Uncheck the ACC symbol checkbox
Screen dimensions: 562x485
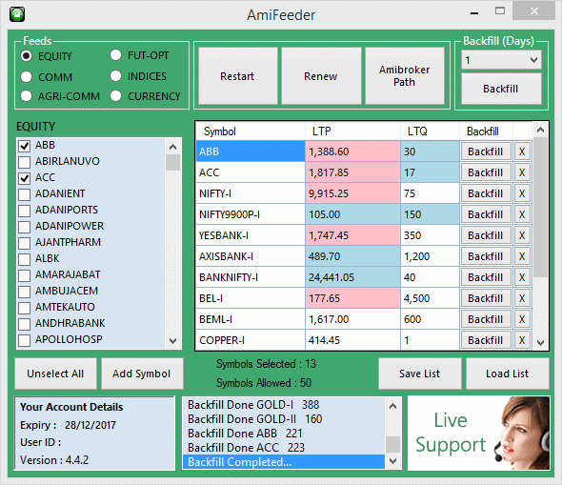click(x=25, y=178)
